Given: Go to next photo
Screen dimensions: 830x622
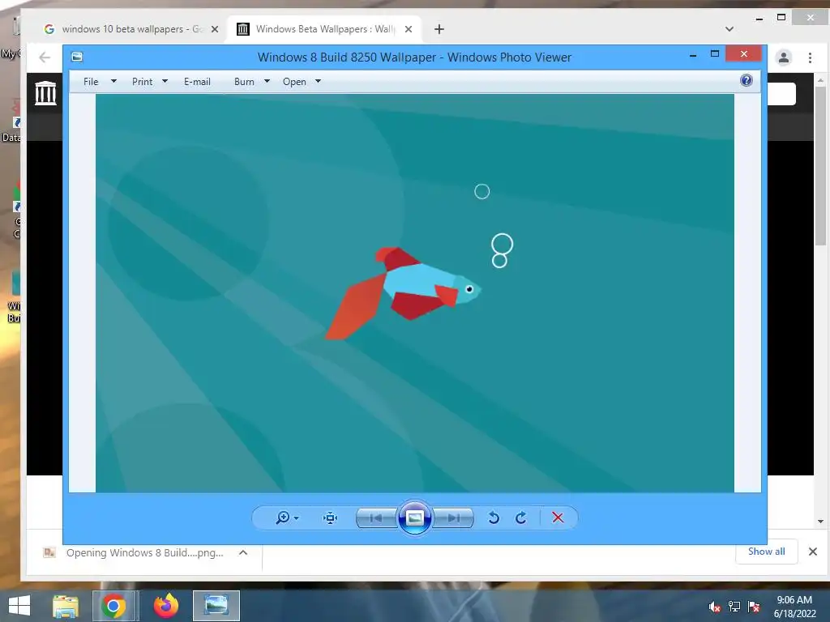Looking at the screenshot, I should [453, 518].
